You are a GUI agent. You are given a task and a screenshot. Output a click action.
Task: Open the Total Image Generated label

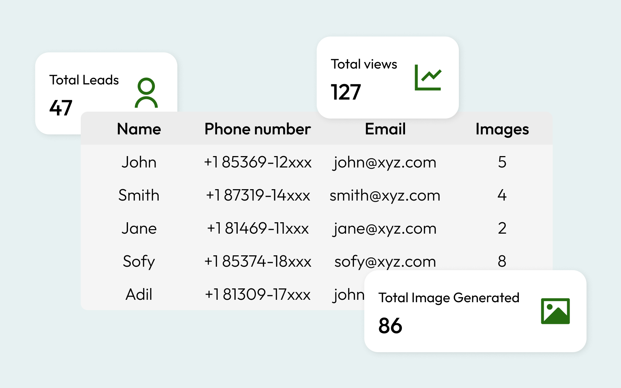(448, 298)
